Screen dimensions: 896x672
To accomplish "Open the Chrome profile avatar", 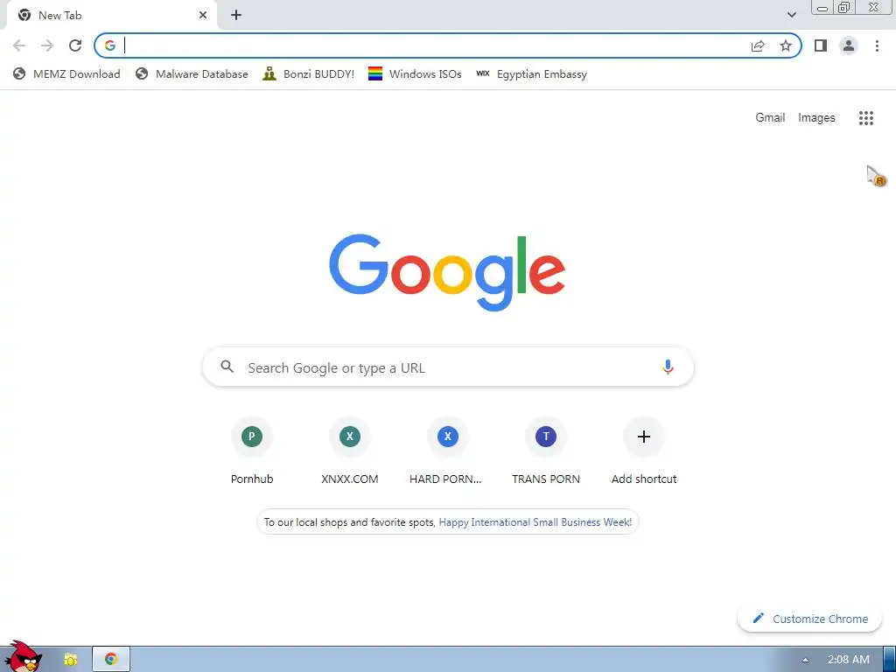I will [x=849, y=45].
